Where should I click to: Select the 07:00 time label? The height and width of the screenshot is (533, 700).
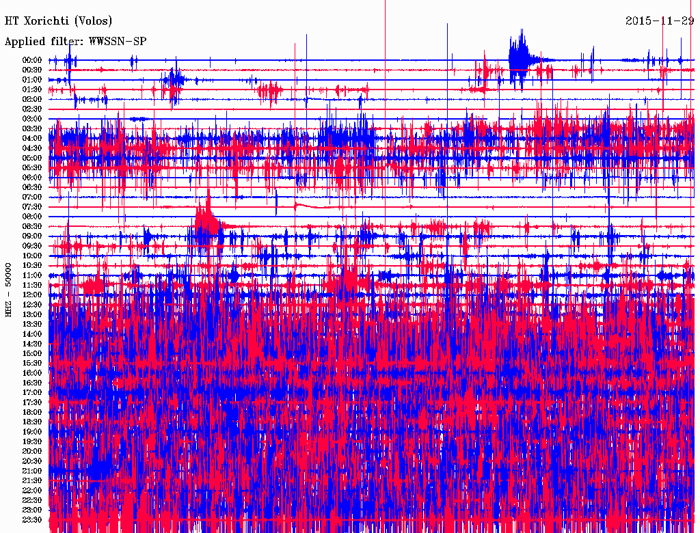32,197
